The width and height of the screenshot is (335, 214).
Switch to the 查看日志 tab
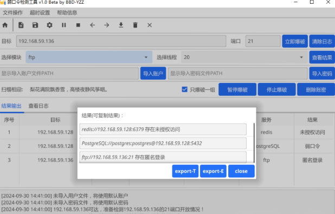[x=38, y=106]
